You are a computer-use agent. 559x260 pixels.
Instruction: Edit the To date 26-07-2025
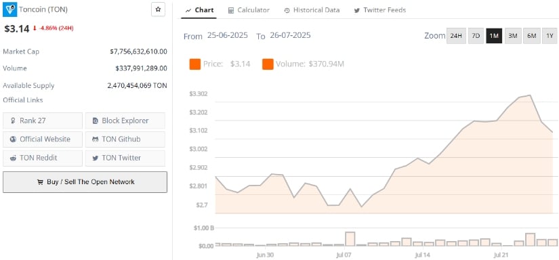click(x=290, y=36)
